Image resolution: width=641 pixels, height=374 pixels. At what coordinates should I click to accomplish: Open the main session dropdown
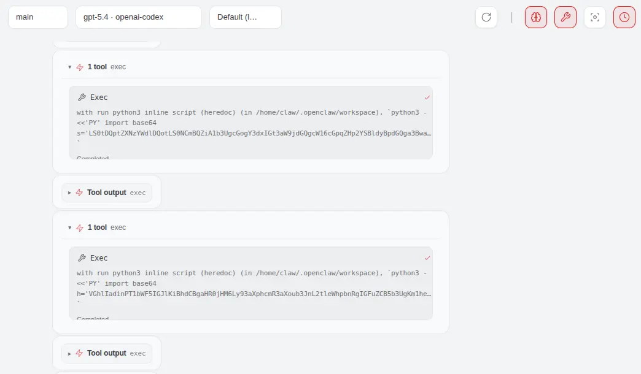coord(37,17)
